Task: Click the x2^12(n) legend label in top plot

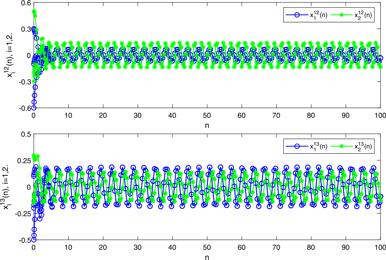Action: [363, 15]
